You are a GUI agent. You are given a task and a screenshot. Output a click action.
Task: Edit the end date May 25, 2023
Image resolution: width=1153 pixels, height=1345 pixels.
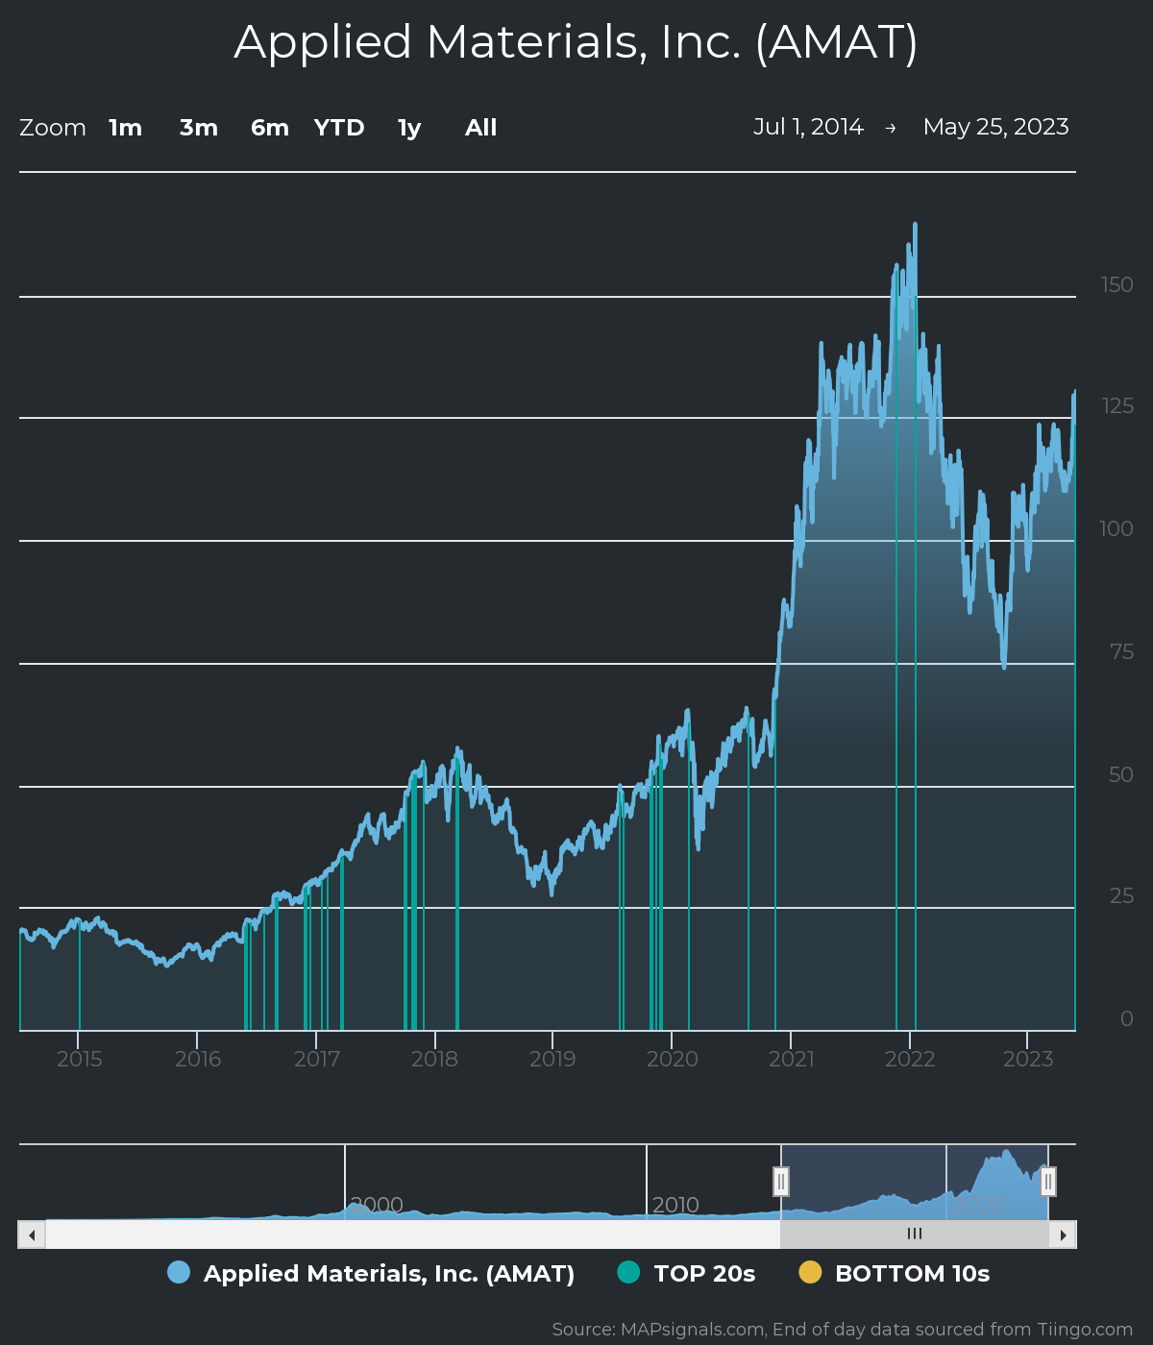(995, 127)
